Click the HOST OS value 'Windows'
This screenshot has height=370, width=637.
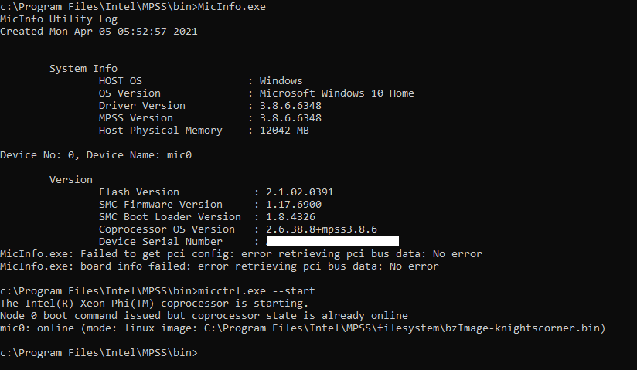pos(281,81)
